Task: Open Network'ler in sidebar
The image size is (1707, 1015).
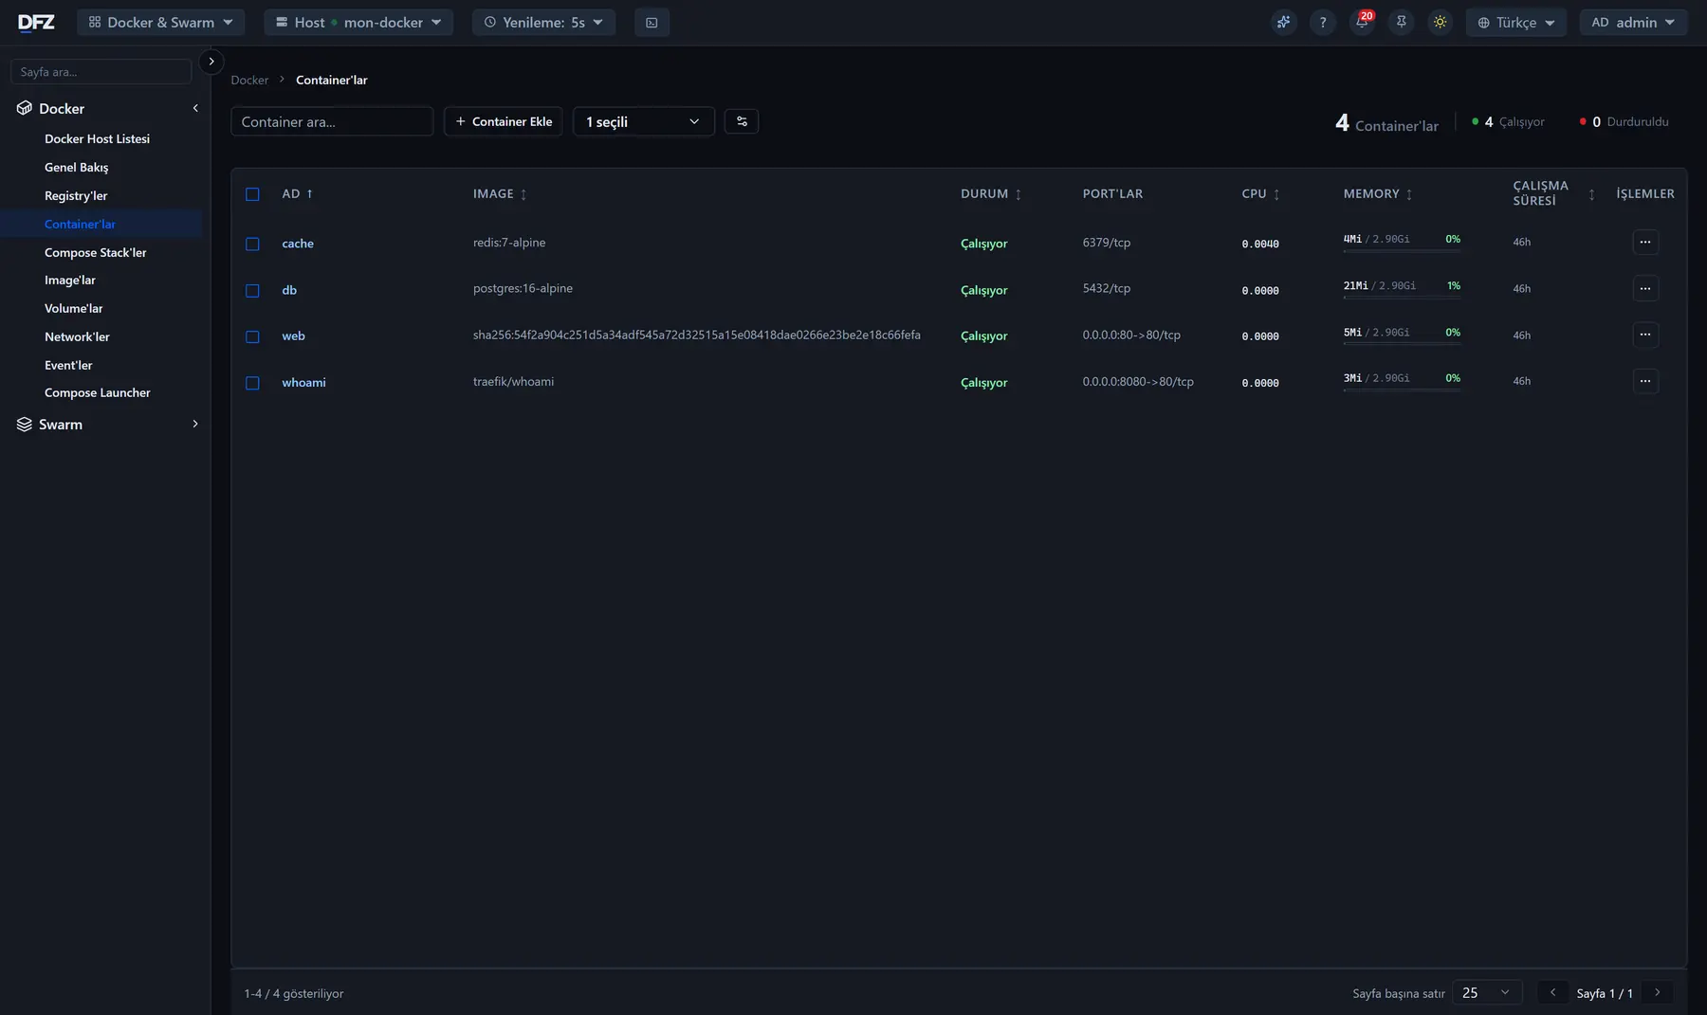Action: (77, 336)
